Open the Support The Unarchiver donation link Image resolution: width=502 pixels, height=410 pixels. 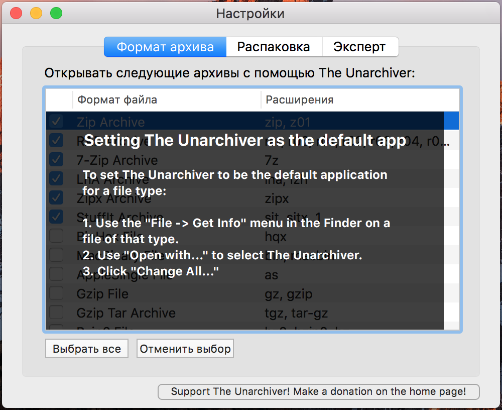click(318, 392)
